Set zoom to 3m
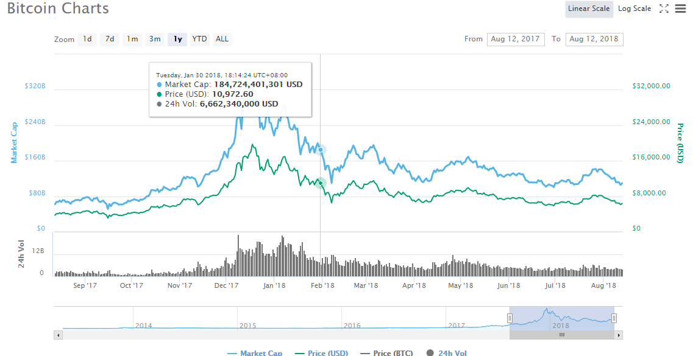Viewport: 693px width, 356px height. (155, 40)
